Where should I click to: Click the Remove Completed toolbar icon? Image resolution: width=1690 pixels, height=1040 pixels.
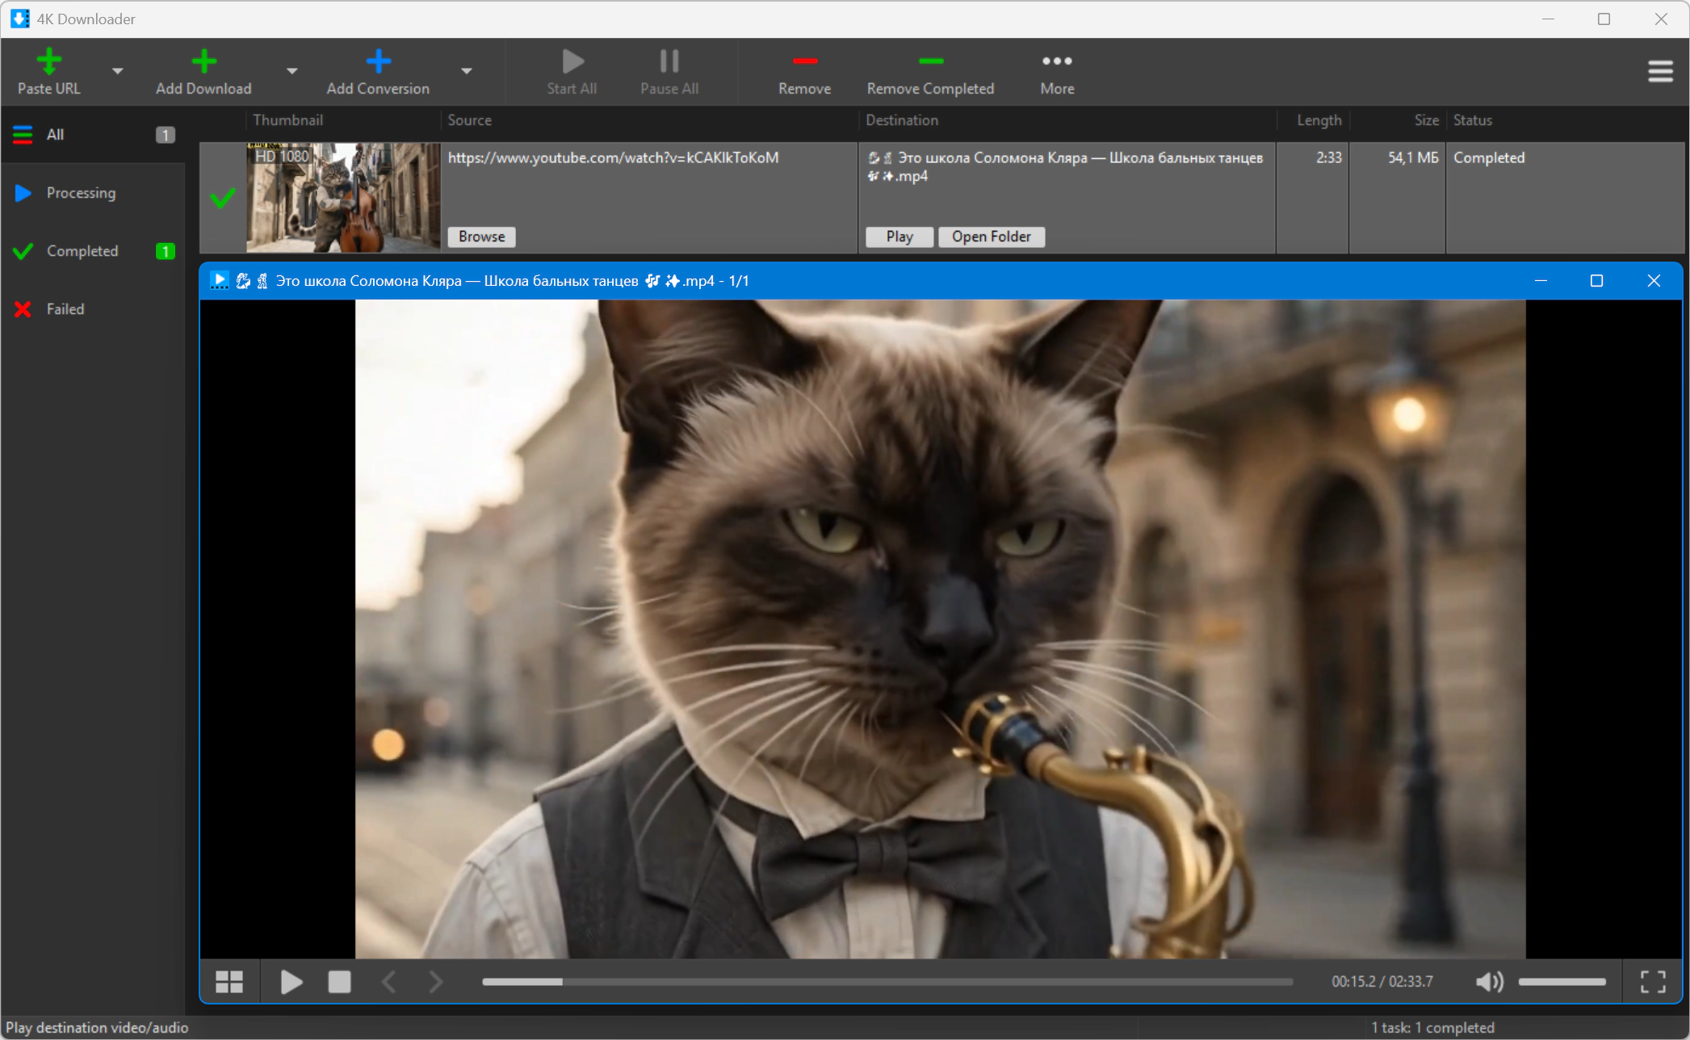pos(930,61)
